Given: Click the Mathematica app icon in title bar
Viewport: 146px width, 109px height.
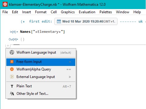Looking at the screenshot, I should [5, 4].
